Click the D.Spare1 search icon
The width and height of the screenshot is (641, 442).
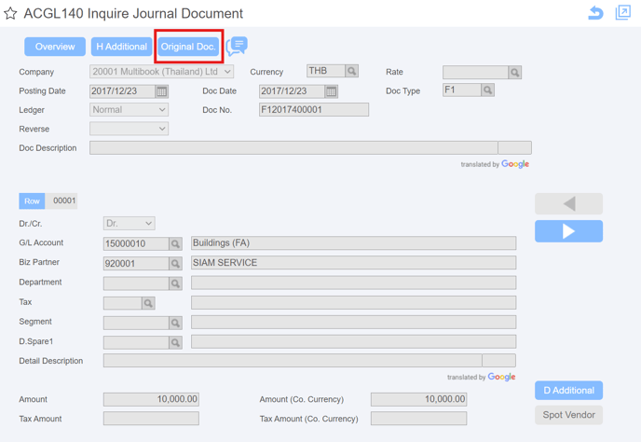[x=175, y=342]
